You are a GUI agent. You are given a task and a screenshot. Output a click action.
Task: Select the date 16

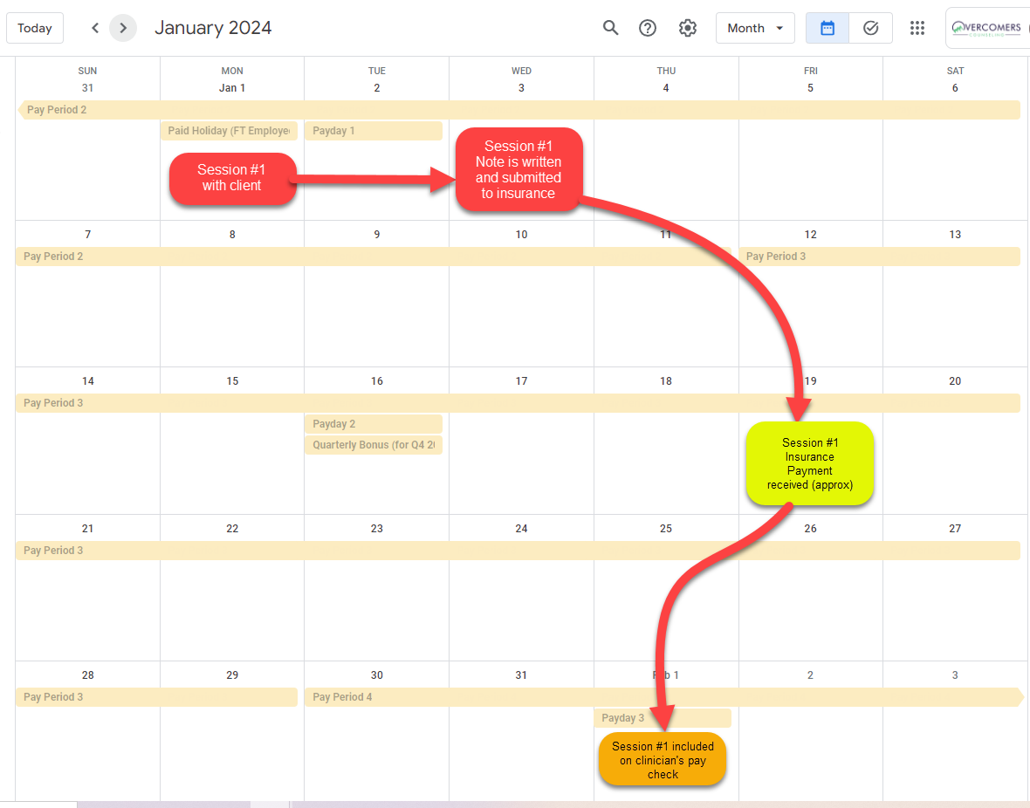click(x=377, y=381)
